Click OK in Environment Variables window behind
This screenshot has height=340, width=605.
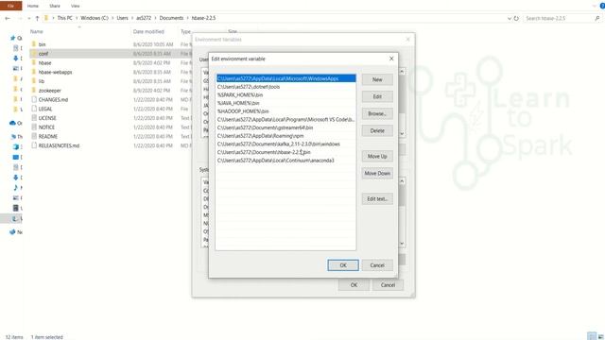click(354, 285)
